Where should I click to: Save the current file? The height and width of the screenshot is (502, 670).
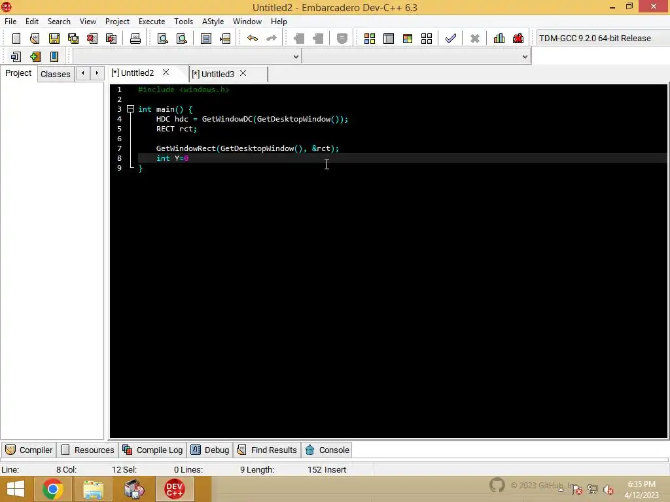pyautogui.click(x=54, y=39)
